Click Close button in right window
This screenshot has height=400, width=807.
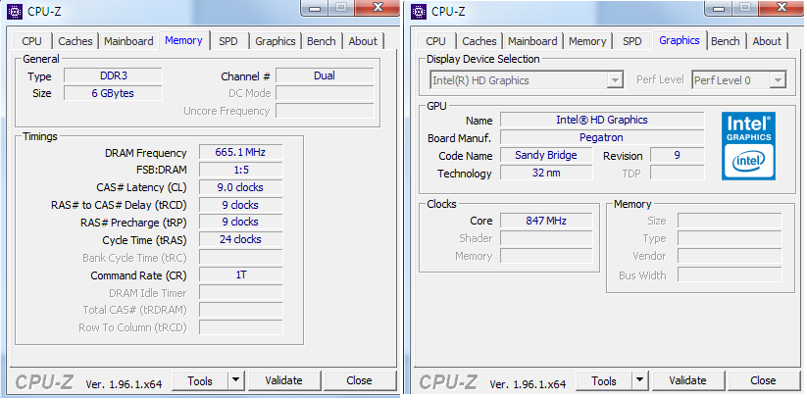[x=763, y=381]
